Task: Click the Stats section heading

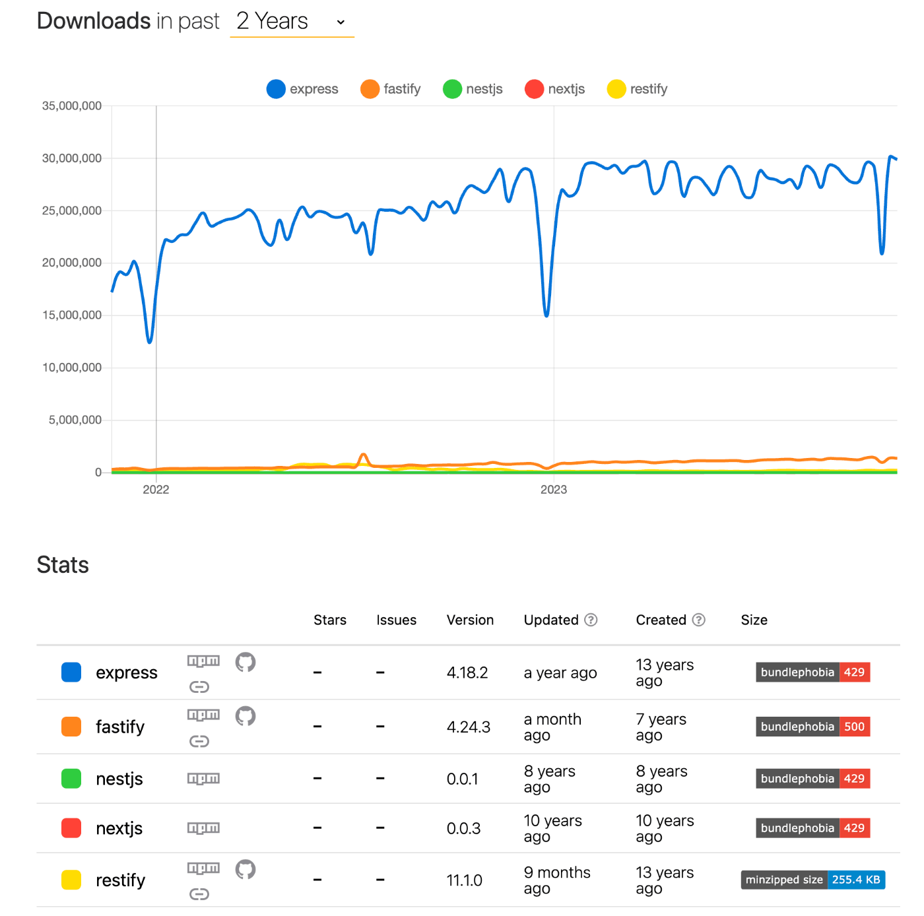Action: coord(63,565)
